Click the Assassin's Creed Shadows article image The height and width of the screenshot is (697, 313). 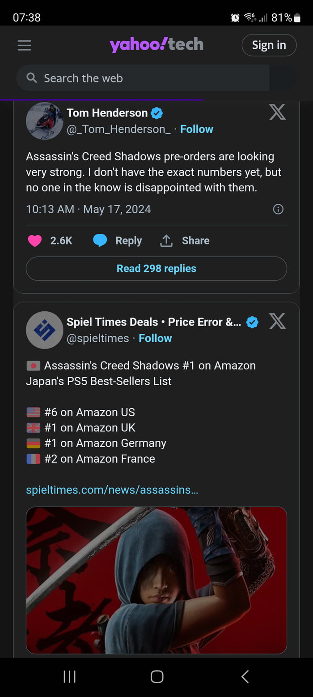pos(156,579)
